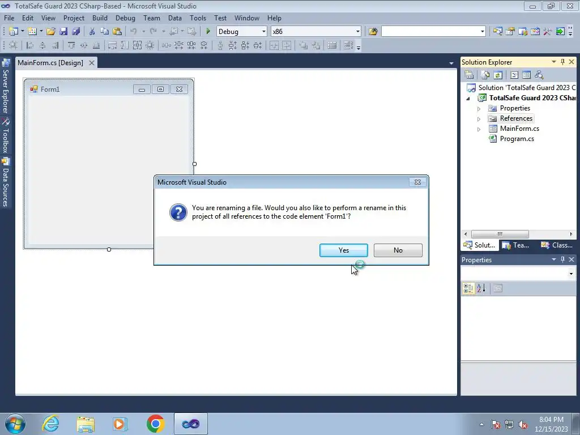
Task: Open the Properties panel object dropdown
Action: [571, 274]
